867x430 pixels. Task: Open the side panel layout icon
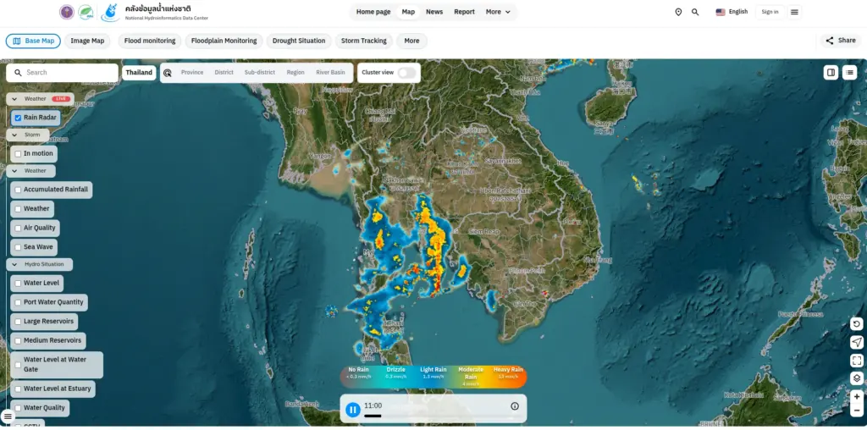click(831, 73)
